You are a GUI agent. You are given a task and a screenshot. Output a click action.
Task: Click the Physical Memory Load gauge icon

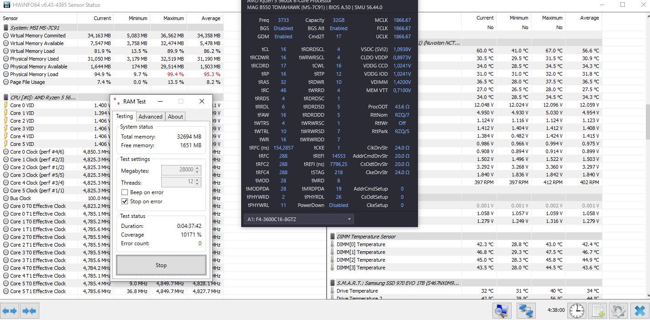[5, 74]
